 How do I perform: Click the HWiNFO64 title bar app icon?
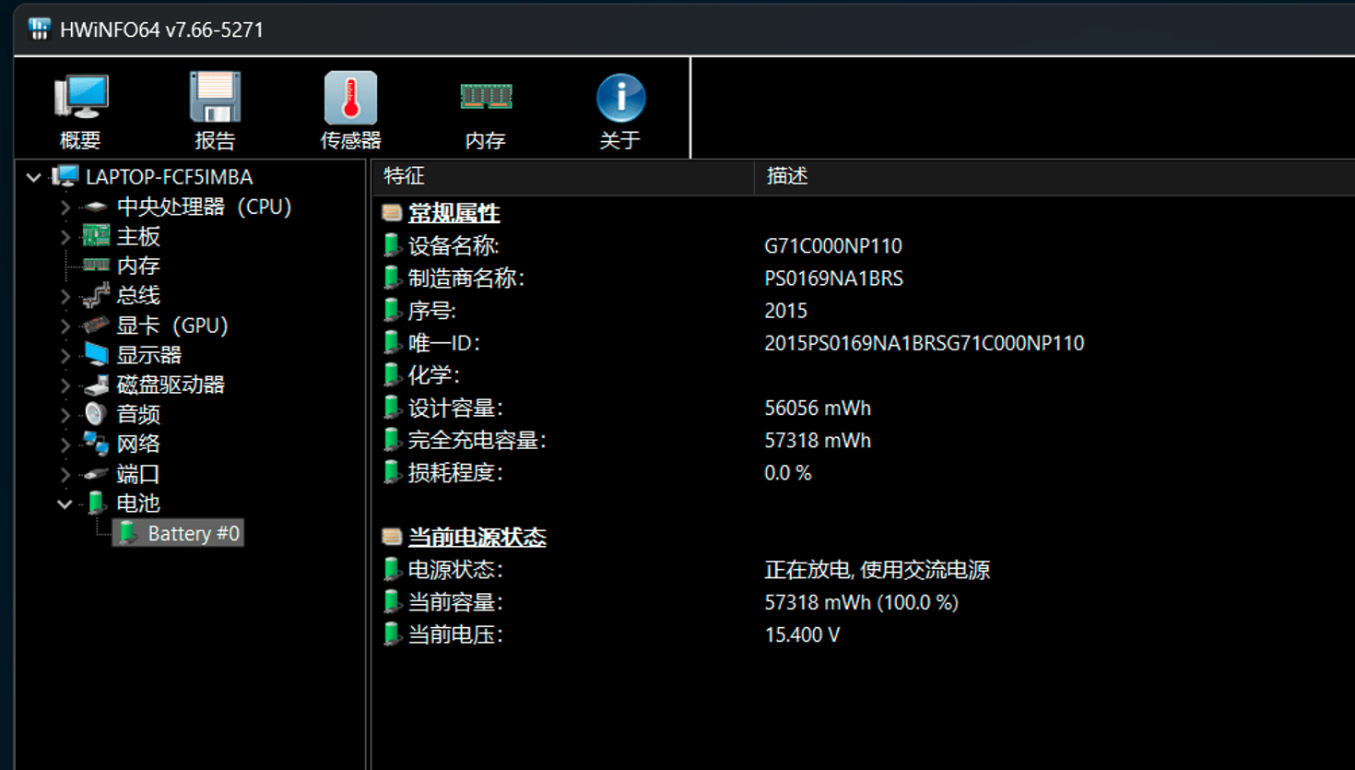pos(39,29)
